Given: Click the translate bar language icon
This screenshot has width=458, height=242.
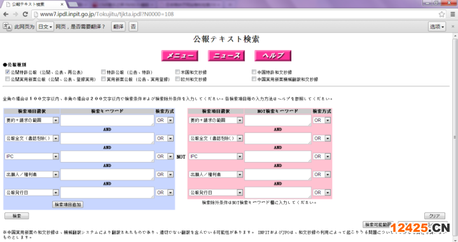Looking at the screenshot, I should pyautogui.click(x=7, y=27).
